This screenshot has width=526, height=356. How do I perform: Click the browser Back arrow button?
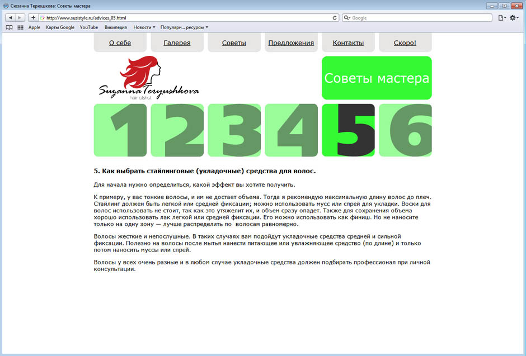[x=10, y=18]
